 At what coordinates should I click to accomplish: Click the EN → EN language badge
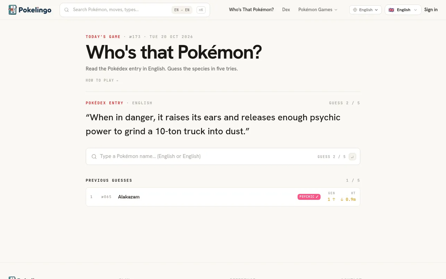[182, 10]
